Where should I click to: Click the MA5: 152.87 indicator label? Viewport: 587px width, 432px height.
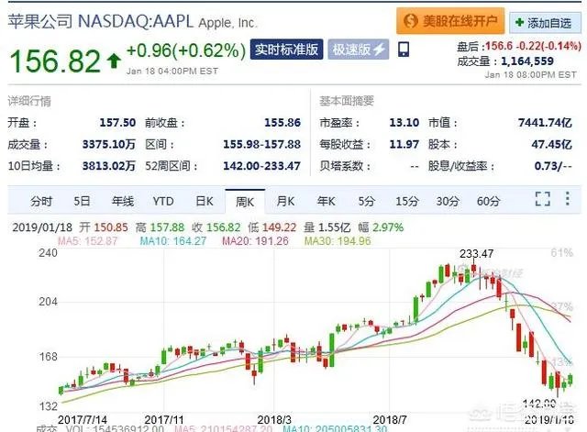tap(87, 240)
